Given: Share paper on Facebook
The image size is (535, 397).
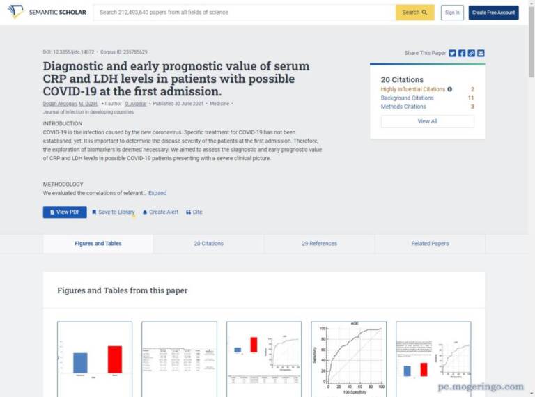Looking at the screenshot, I should point(462,53).
